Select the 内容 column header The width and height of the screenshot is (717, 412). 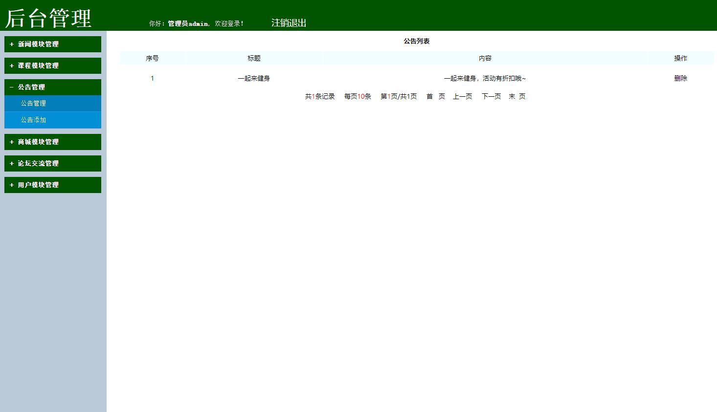pyautogui.click(x=484, y=58)
